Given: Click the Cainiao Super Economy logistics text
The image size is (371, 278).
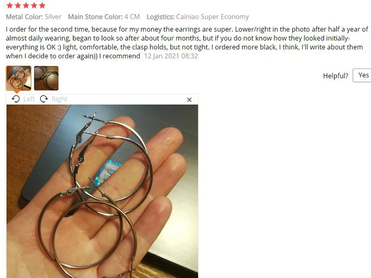Looking at the screenshot, I should pos(212,17).
